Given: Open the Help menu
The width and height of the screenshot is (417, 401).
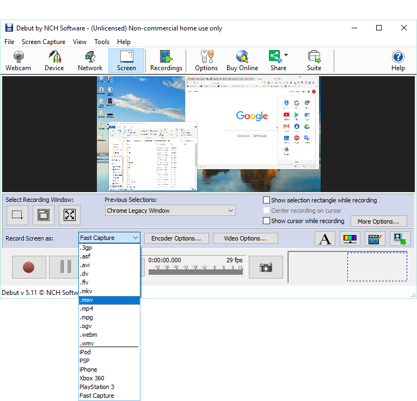Looking at the screenshot, I should (x=124, y=42).
